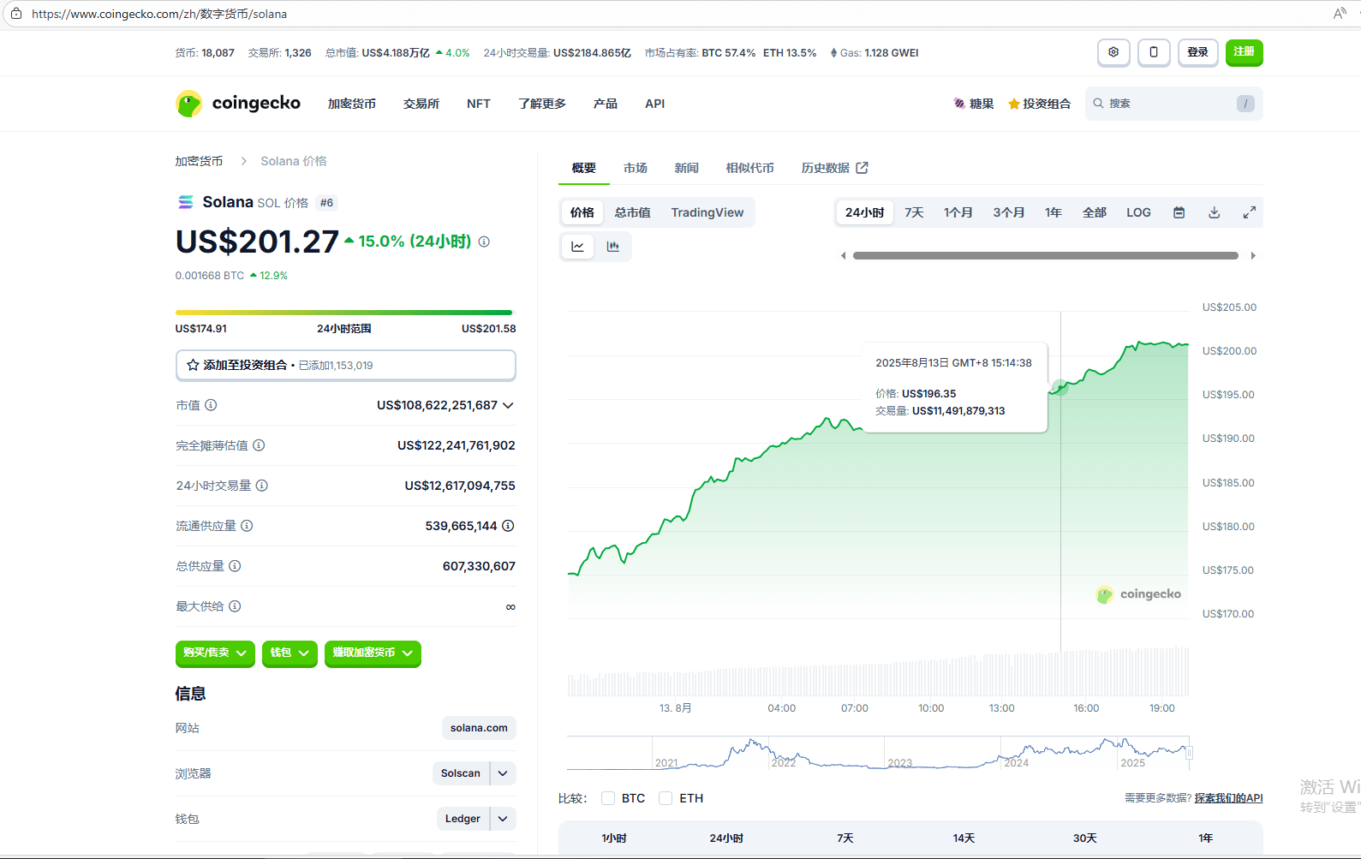Click the mobile app phone icon
The width and height of the screenshot is (1361, 859).
pyautogui.click(x=1154, y=52)
